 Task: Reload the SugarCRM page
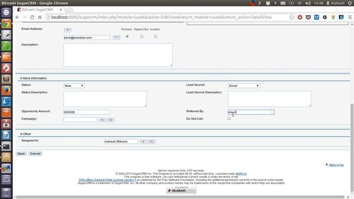[32, 17]
